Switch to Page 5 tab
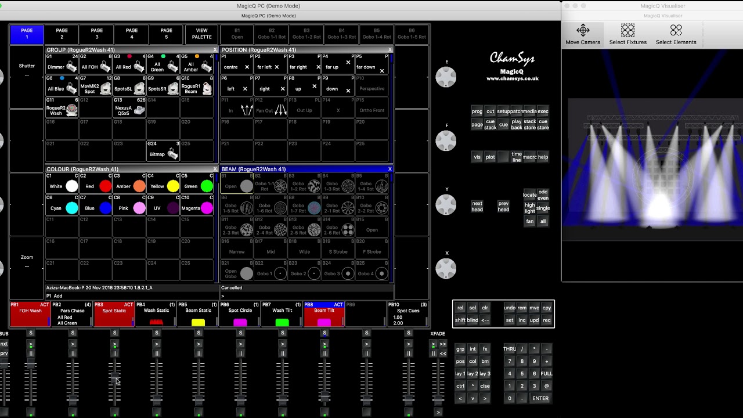Viewport: 743px width, 418px height. (x=167, y=34)
